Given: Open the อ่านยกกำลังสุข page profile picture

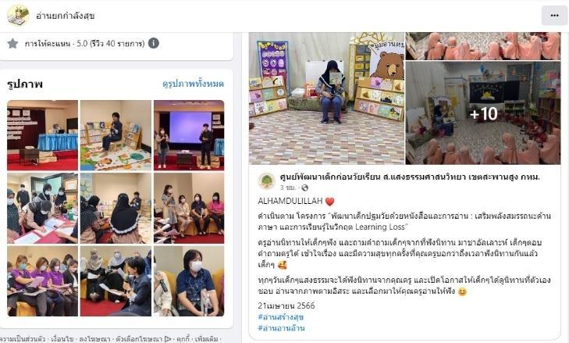Looking at the screenshot, I should point(18,16).
